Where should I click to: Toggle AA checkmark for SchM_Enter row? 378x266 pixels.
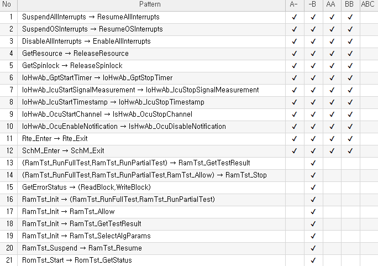click(x=332, y=151)
